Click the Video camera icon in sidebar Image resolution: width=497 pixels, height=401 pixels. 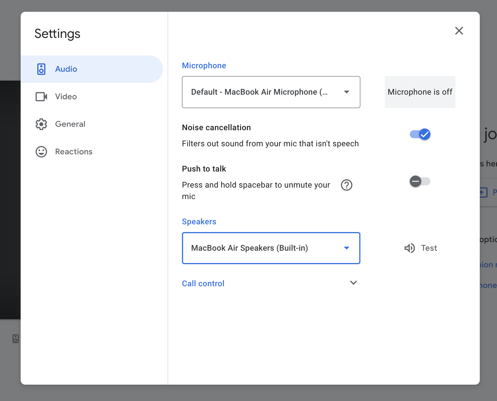[x=41, y=97]
